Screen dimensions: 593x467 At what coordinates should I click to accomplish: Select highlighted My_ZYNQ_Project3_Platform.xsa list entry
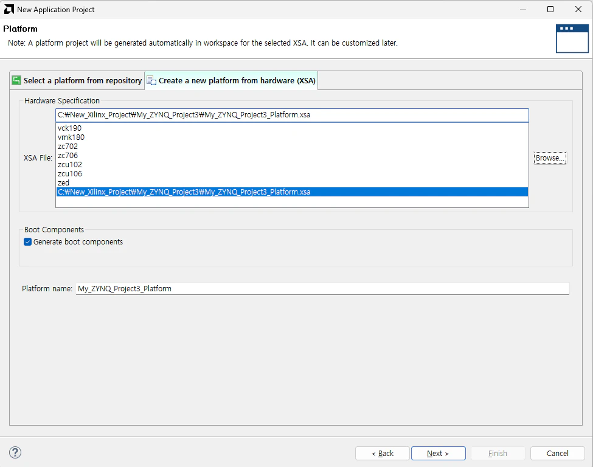292,192
